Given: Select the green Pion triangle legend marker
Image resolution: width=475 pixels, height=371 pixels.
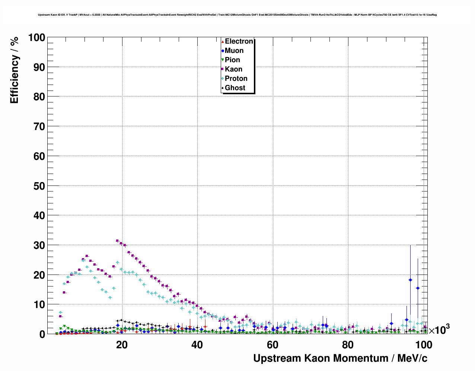Looking at the screenshot, I should [223, 60].
